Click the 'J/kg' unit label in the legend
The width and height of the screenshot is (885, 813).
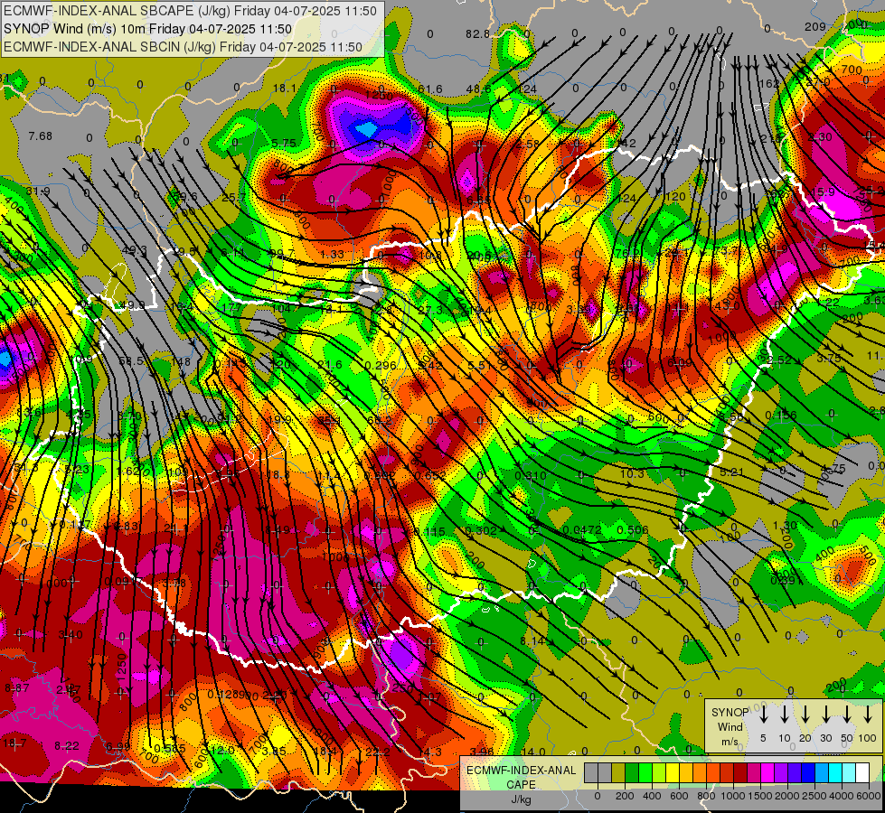[521, 799]
